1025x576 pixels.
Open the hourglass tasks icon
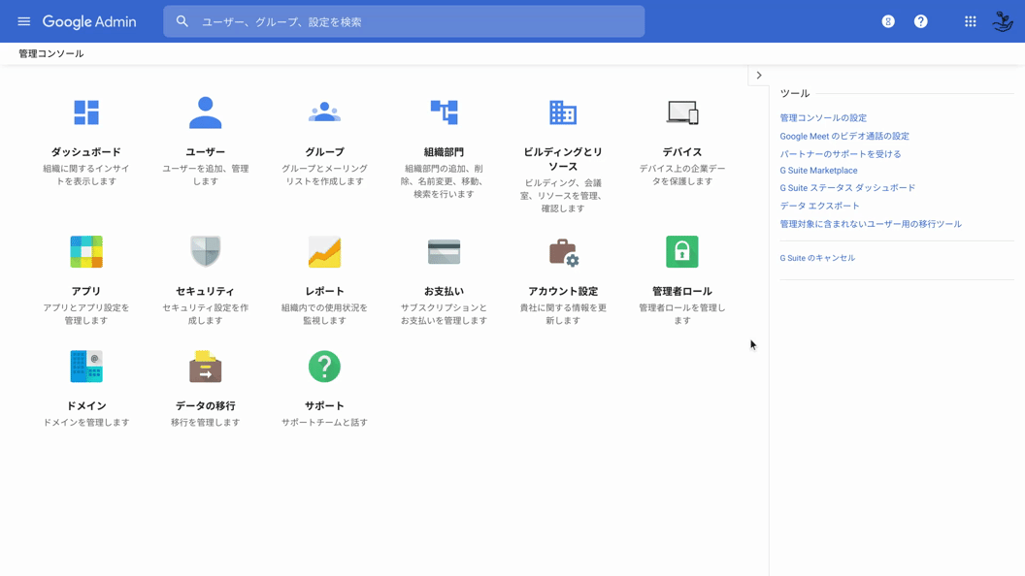888,21
